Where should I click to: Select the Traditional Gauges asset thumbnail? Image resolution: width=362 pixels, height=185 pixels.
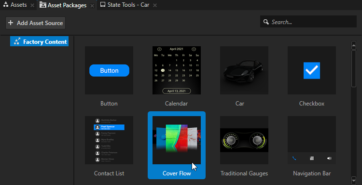[244, 140]
